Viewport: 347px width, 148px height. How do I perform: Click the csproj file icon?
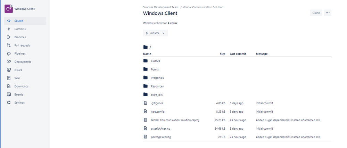(146, 120)
